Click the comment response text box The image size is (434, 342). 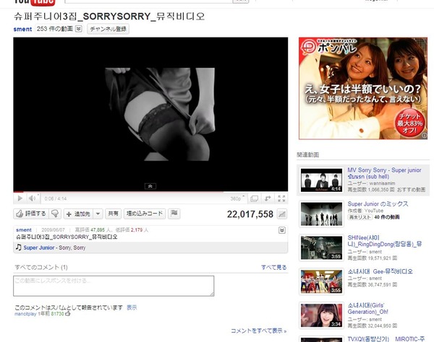point(114,286)
